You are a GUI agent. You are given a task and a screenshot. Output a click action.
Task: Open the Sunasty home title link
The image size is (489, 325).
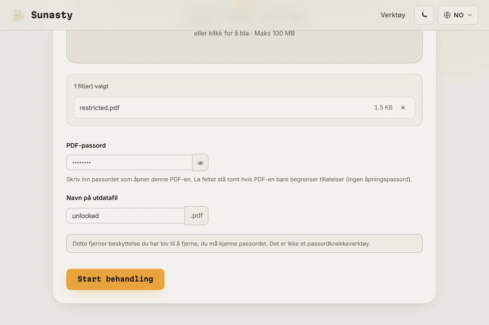pos(52,15)
